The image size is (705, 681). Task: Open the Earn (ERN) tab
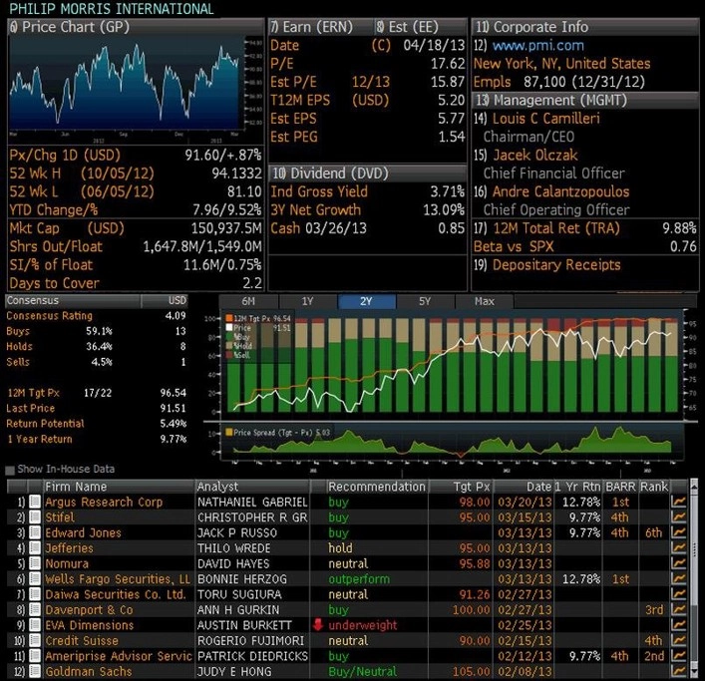[321, 27]
